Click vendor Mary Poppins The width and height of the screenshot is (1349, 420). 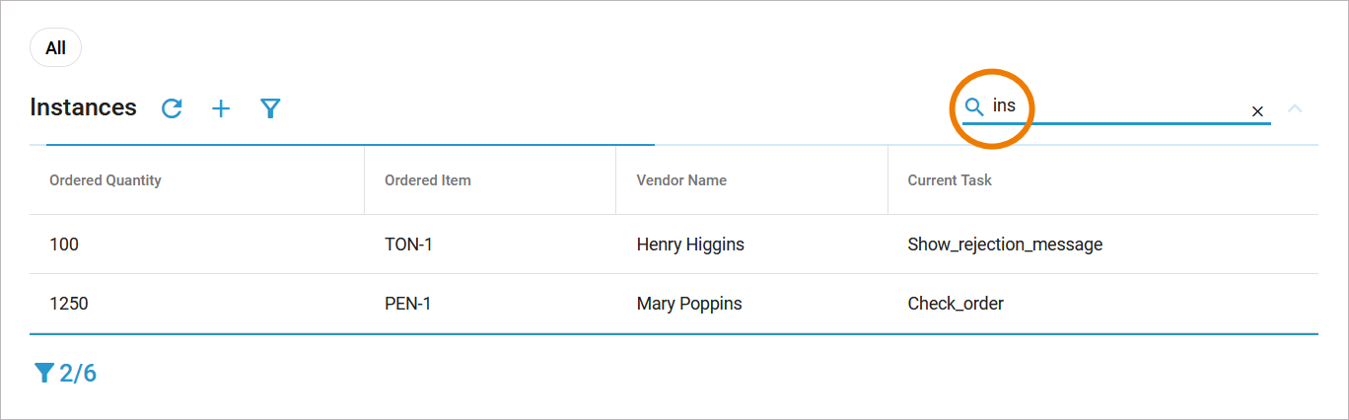689,304
